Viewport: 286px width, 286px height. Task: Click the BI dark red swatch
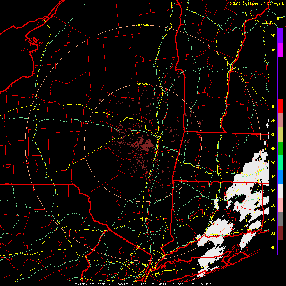(x=281, y=233)
